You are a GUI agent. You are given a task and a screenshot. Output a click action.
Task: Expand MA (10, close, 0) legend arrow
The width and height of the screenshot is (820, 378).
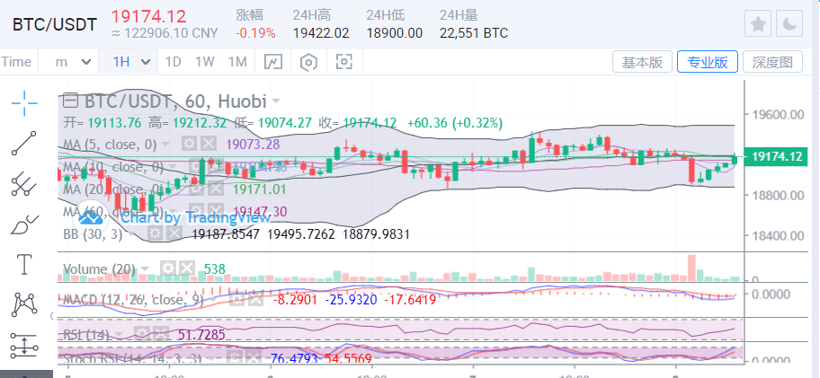173,167
